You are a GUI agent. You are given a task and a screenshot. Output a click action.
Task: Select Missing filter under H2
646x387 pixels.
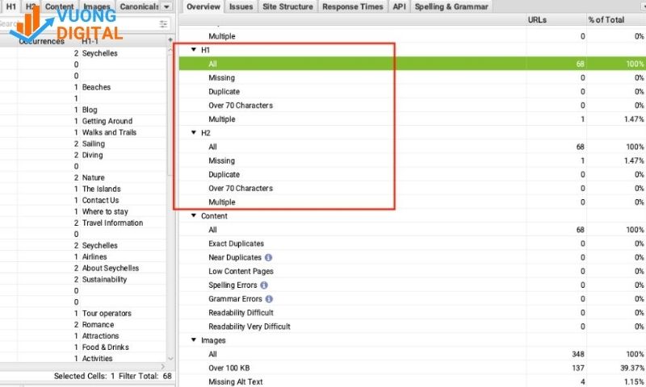(x=221, y=160)
